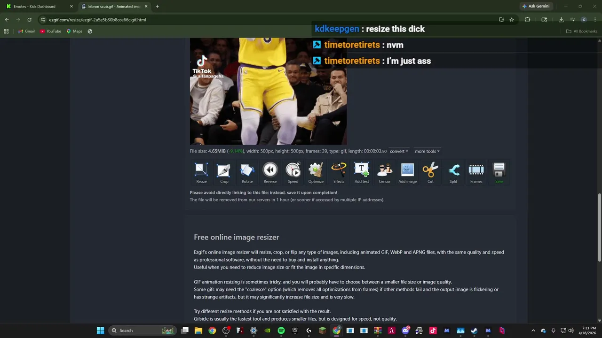Image resolution: width=602 pixels, height=338 pixels.
Task: Open the Rotate tool
Action: coord(247,173)
